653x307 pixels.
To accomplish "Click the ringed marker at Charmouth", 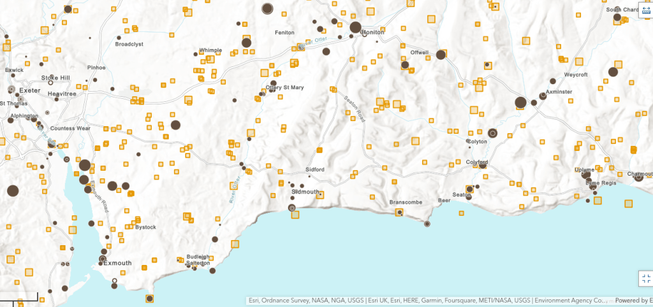I will tap(638, 177).
